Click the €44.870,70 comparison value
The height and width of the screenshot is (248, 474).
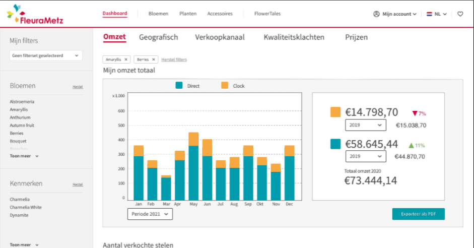[x=410, y=157]
